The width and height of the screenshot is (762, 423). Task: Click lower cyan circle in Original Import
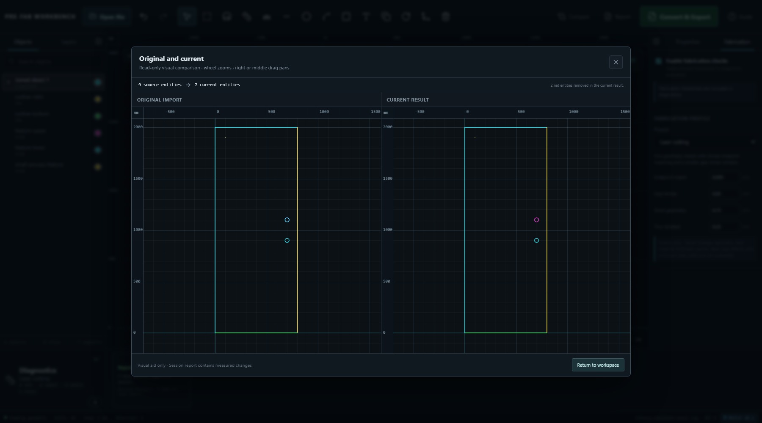pos(287,240)
